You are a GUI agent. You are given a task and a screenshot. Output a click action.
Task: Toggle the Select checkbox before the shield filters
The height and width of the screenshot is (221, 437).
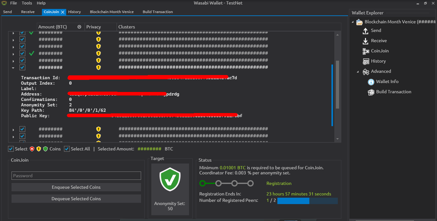coord(11,149)
